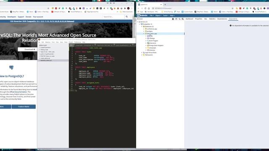Click the Filtered Rows icon in Browser toolbar

pyautogui.click(x=179, y=19)
